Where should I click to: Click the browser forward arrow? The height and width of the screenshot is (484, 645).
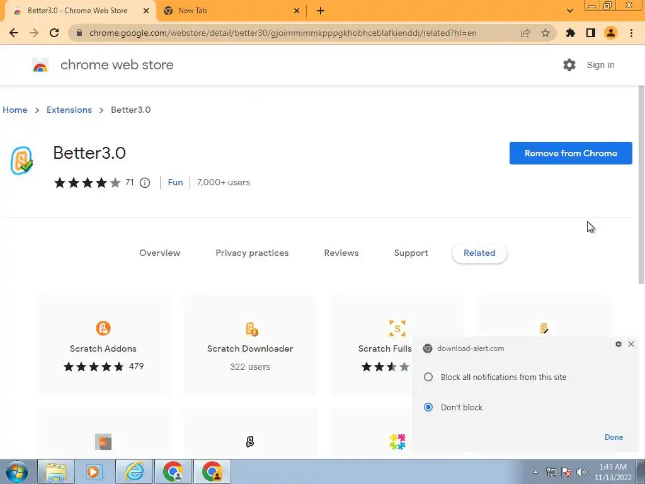[34, 33]
